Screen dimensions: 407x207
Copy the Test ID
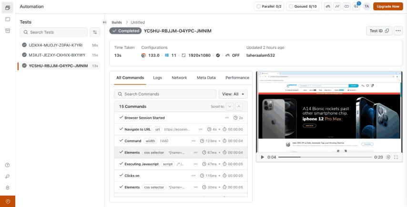click(379, 31)
